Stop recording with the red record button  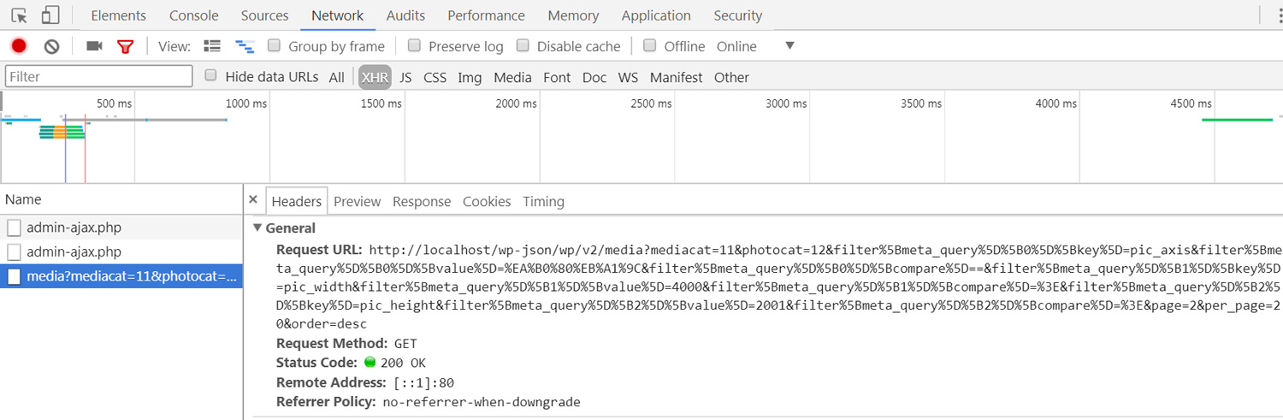(19, 46)
